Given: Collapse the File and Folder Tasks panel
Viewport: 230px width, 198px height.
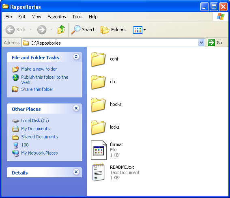Looking at the screenshot, I should pos(76,57).
